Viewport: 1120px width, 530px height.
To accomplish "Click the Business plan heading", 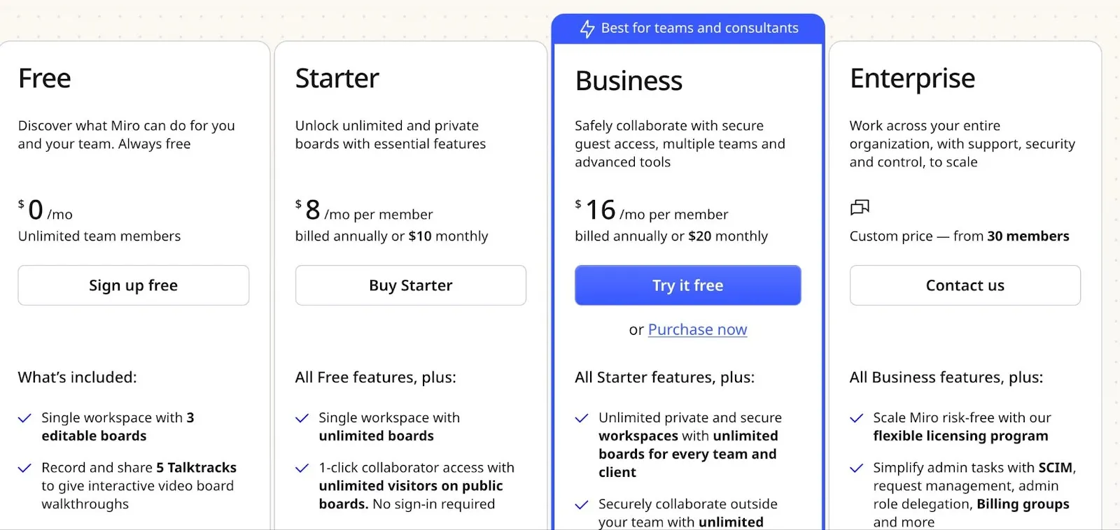I will 629,81.
